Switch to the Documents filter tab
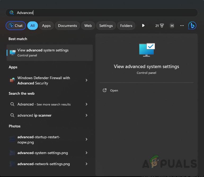 pyautogui.click(x=67, y=26)
